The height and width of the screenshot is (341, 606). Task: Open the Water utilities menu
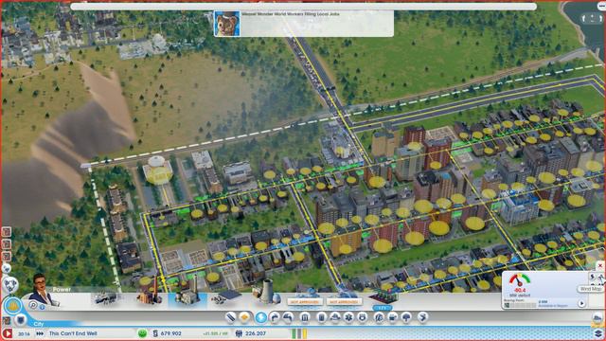click(x=274, y=318)
